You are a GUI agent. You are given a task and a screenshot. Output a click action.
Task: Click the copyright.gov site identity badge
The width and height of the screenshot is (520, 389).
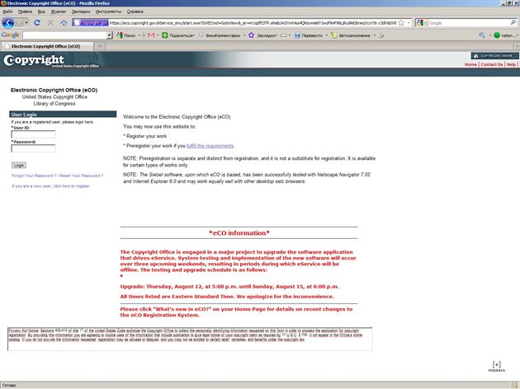[91, 23]
